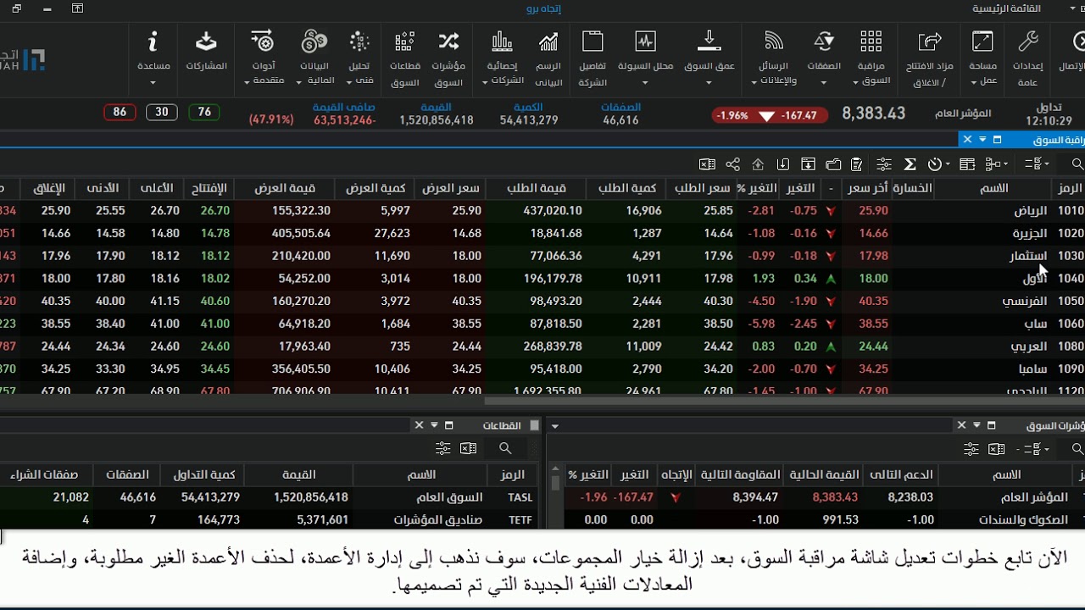Open Market Watch (مراقبة السوق) grid icon
This screenshot has width=1085, height=610.
pos(871,42)
